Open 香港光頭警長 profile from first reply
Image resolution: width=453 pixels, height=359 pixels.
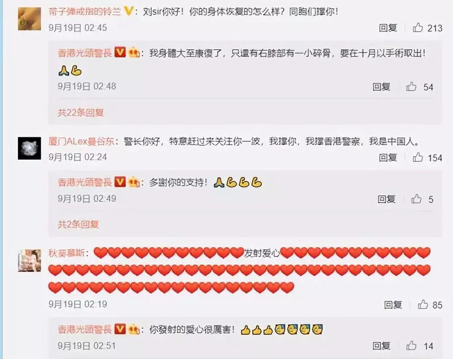tap(85, 53)
